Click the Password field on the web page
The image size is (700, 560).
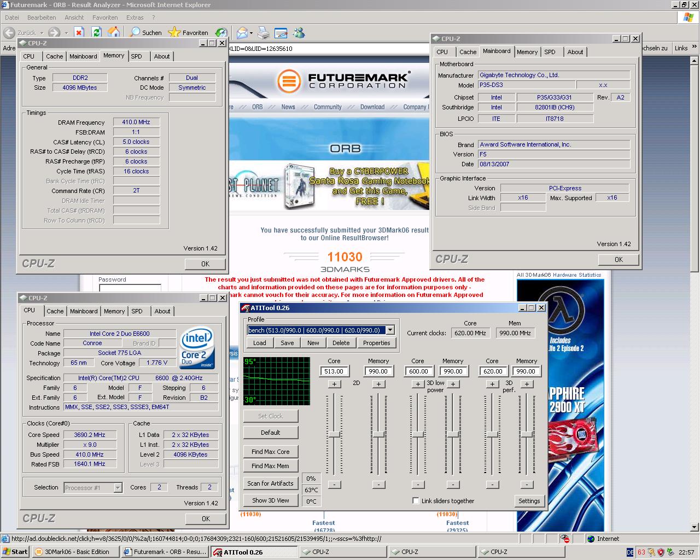130,288
